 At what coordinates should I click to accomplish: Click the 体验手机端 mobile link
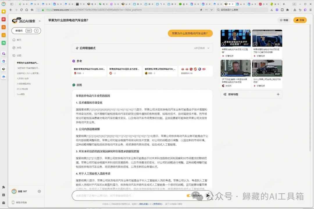point(19,202)
